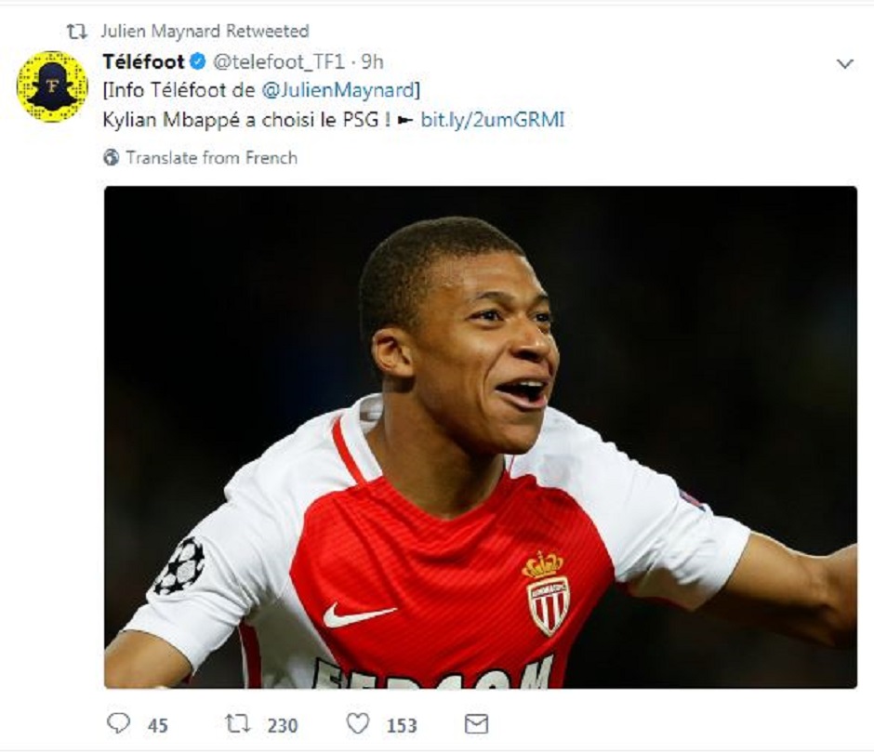The width and height of the screenshot is (874, 753).
Task: Open the tweet's 9h timestamp
Action: [372, 62]
